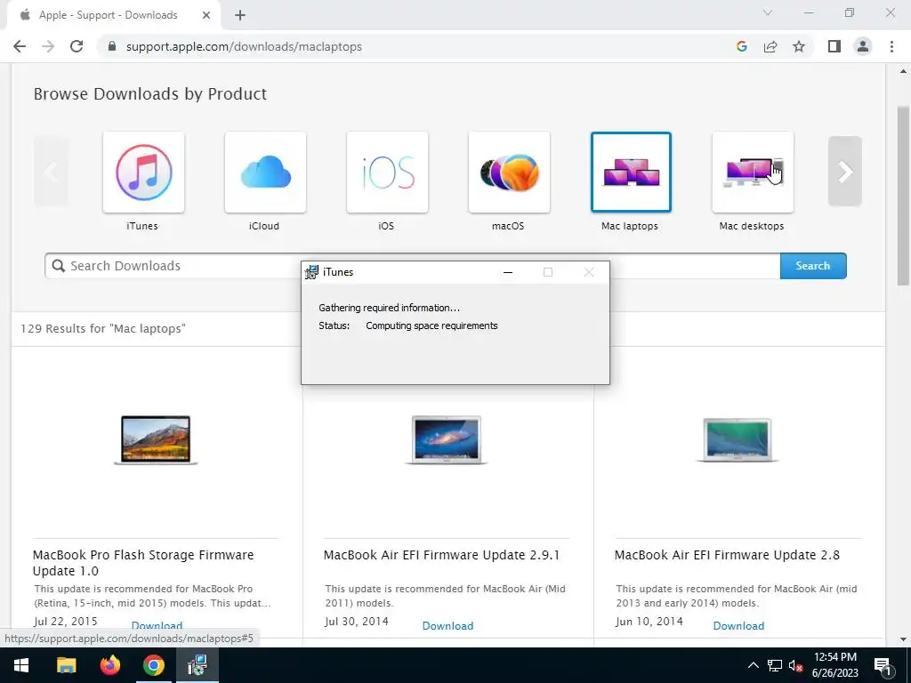The height and width of the screenshot is (683, 911).
Task: Bookmark this page with the star
Action: (x=799, y=46)
